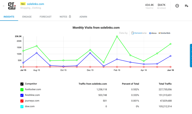Viewport: 192px width, 114px height.
Task: Click the Alexa data source logo
Action: point(153,33)
